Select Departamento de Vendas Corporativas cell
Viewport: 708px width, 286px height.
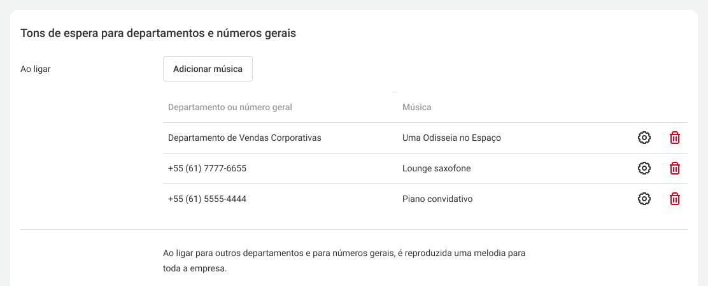point(244,138)
